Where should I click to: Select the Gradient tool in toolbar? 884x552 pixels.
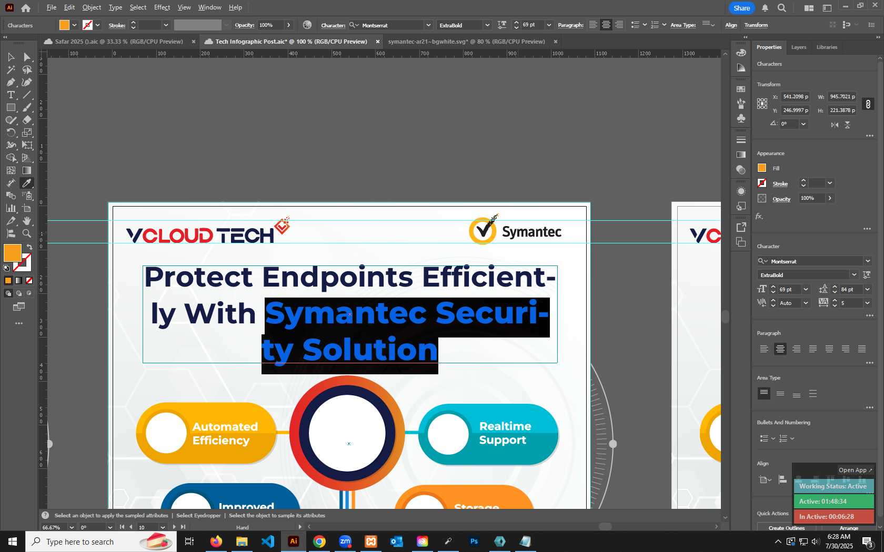point(27,170)
